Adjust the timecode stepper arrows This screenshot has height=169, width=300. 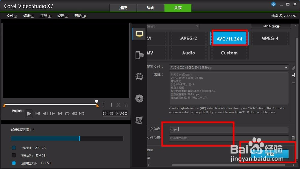click(126, 113)
